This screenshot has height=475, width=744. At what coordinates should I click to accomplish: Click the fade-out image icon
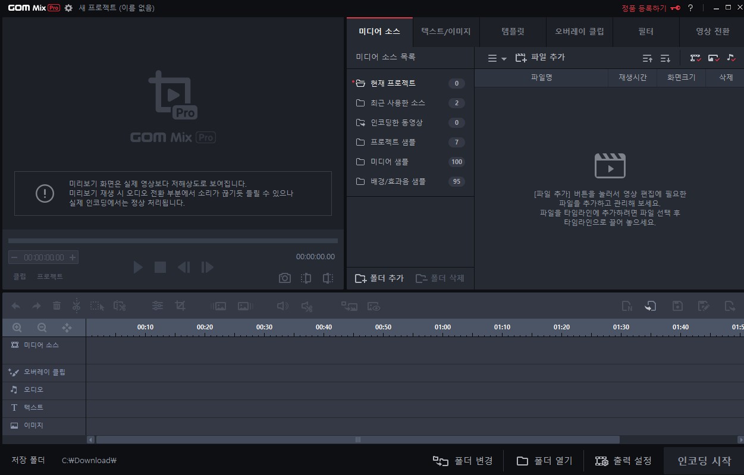[245, 306]
